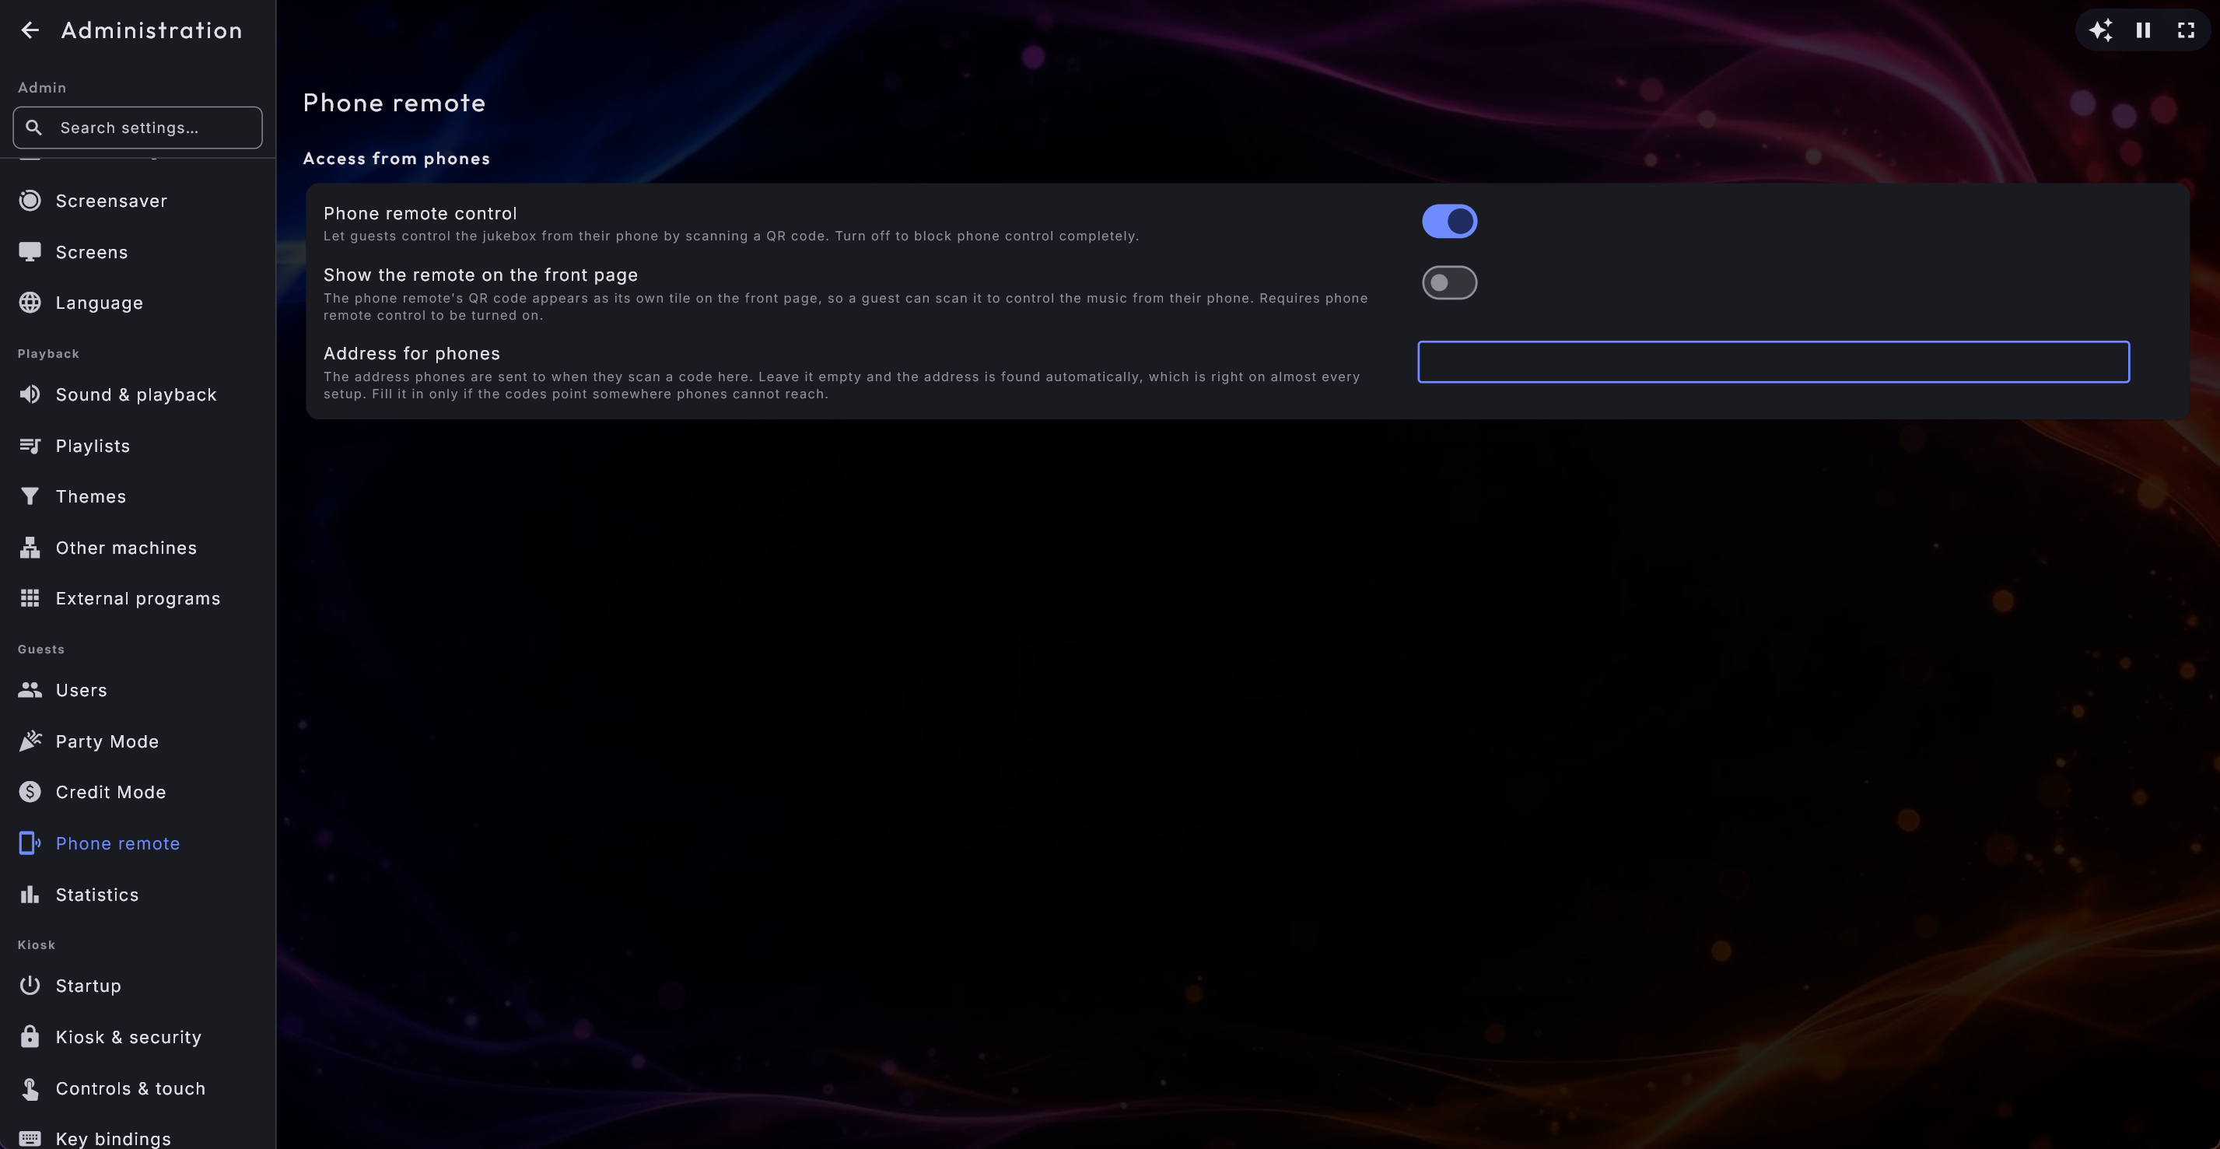Click the Administration title text
The width and height of the screenshot is (2220, 1149).
pyautogui.click(x=152, y=30)
